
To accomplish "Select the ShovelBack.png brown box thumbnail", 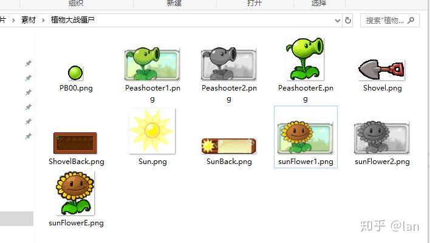I will pos(75,143).
